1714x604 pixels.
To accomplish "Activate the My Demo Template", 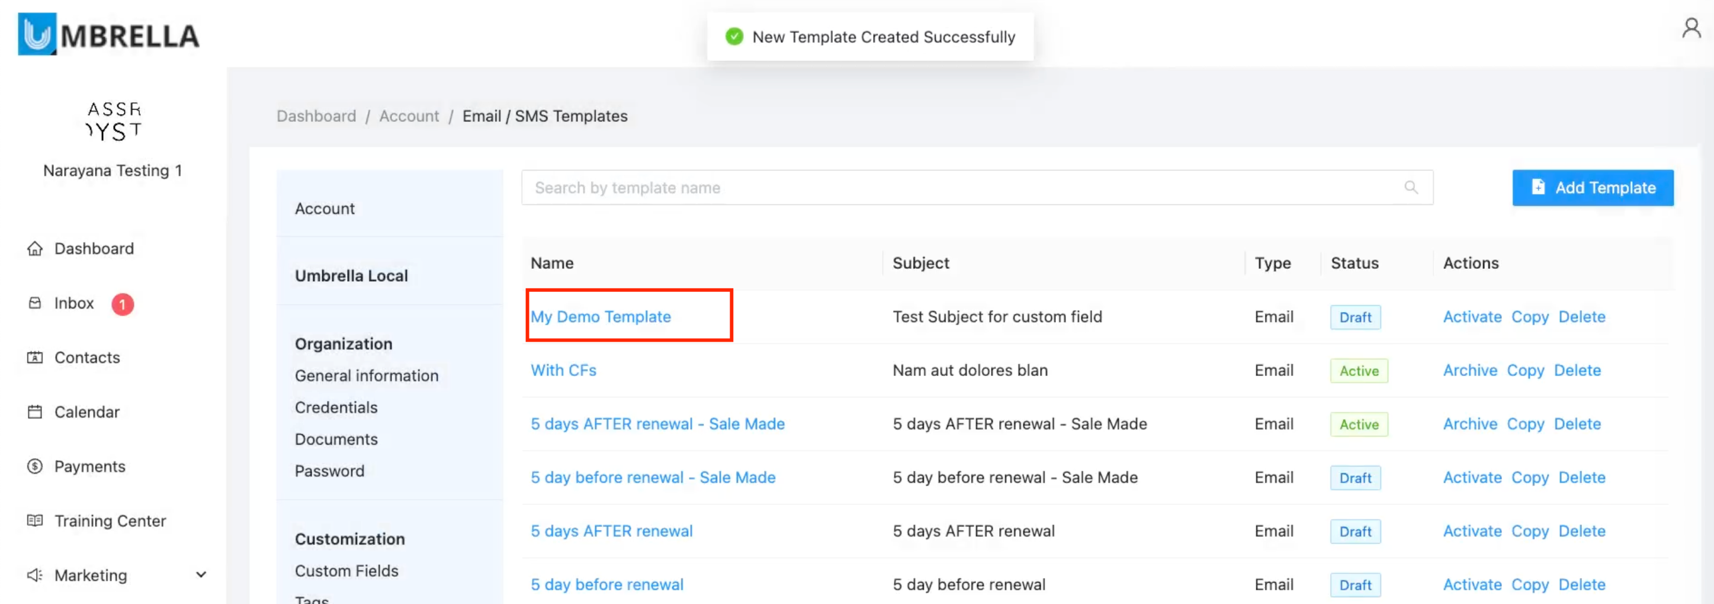I will tap(1472, 317).
